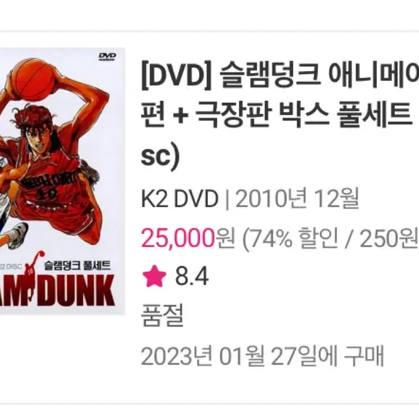Image resolution: width=419 pixels, height=419 pixels.
Task: Click the 250원 mileage text
Action: [x=389, y=239]
